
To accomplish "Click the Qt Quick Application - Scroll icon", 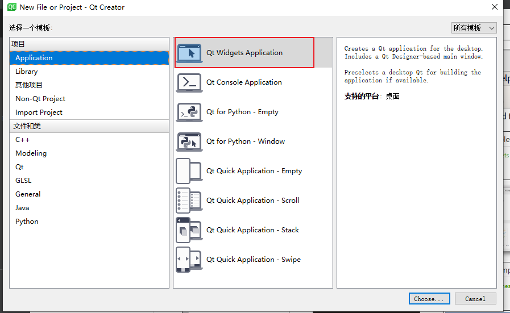I will click(189, 201).
